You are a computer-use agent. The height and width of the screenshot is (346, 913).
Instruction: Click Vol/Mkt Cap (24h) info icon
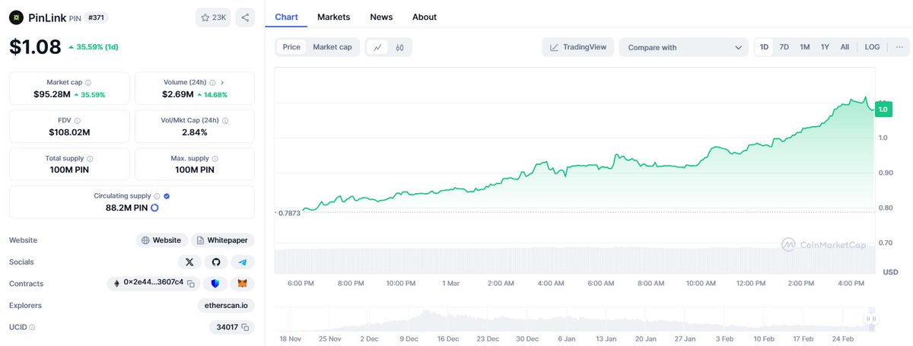(225, 120)
